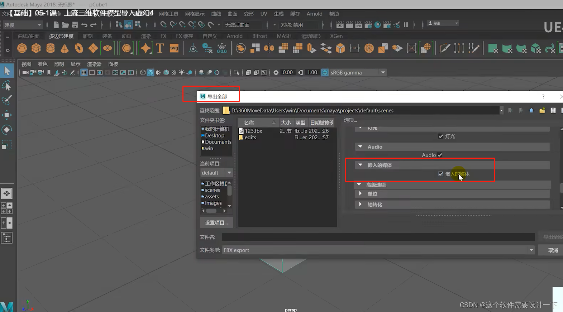Select the Paint selection brush tool
Viewport: 563px width, 312px height.
click(7, 100)
